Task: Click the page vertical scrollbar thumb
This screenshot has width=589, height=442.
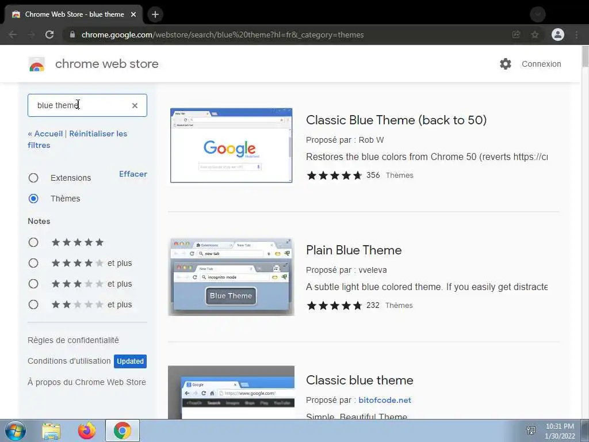Action: click(x=585, y=56)
